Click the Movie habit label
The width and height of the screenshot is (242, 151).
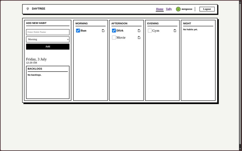click(x=121, y=37)
